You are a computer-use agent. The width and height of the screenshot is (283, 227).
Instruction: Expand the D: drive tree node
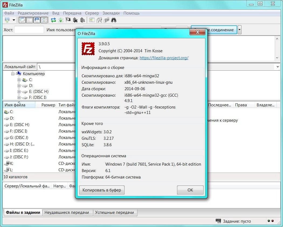[19, 86]
